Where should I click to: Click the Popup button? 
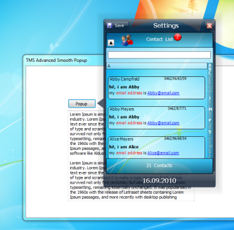point(82,104)
